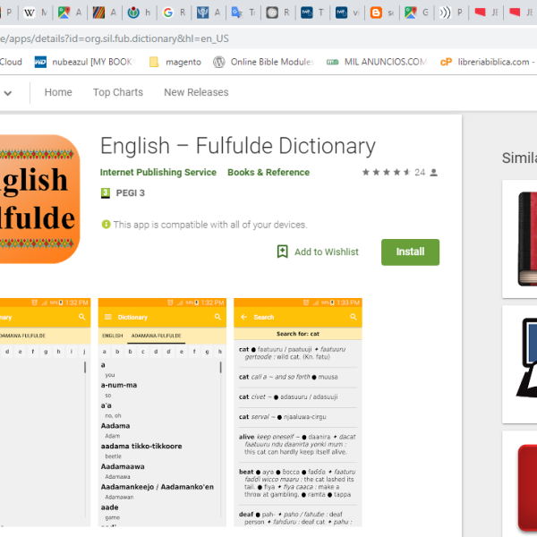Image resolution: width=537 pixels, height=537 pixels.
Task: Switch to the Wikimedia Commons tab
Action: pos(139,13)
